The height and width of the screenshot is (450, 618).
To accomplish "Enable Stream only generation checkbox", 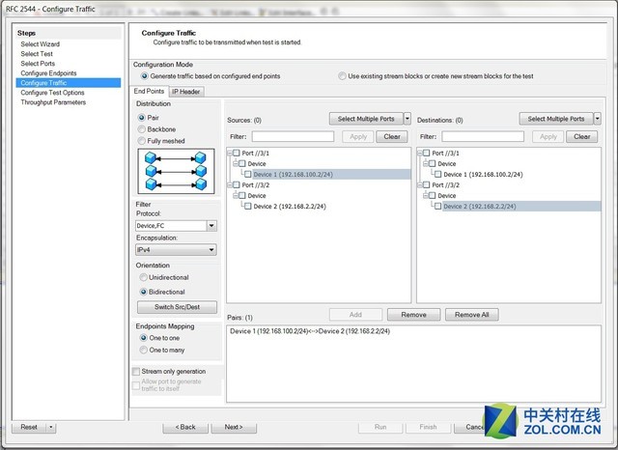I will (136, 371).
